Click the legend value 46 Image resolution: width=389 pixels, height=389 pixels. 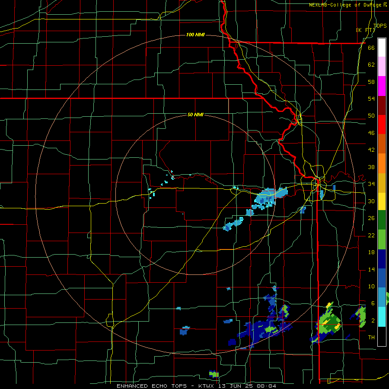coord(371,133)
